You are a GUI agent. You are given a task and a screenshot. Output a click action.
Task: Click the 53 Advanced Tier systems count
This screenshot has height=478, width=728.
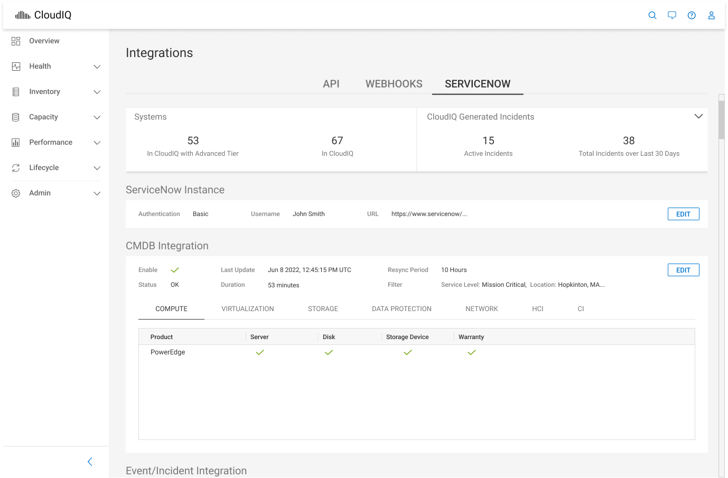[193, 140]
